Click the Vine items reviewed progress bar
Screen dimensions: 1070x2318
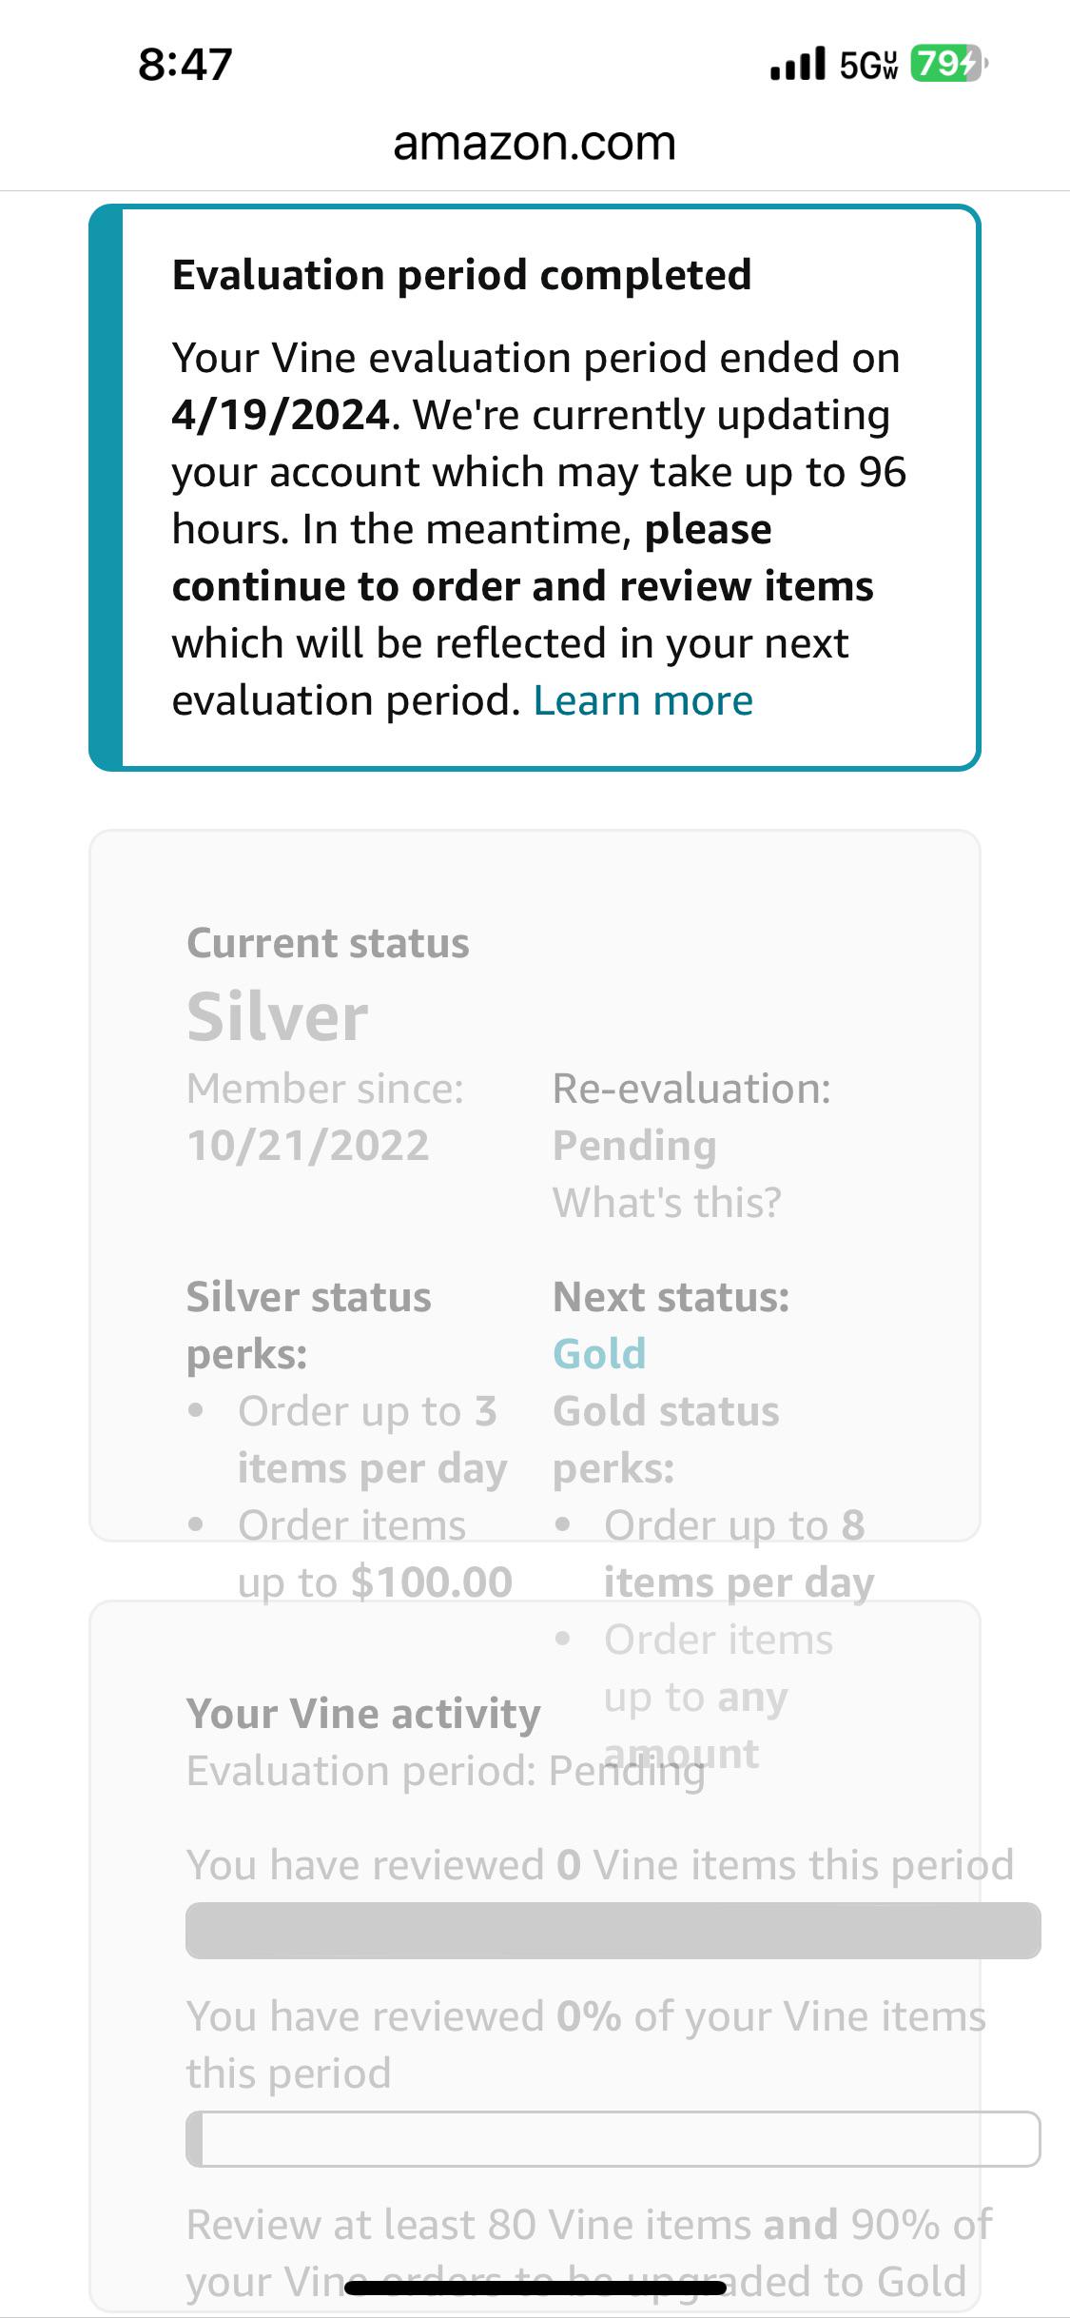pos(613,1931)
